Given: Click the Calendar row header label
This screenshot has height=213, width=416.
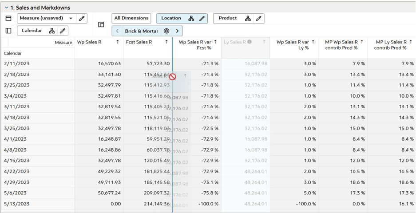Looking at the screenshot, I should coord(13,53).
